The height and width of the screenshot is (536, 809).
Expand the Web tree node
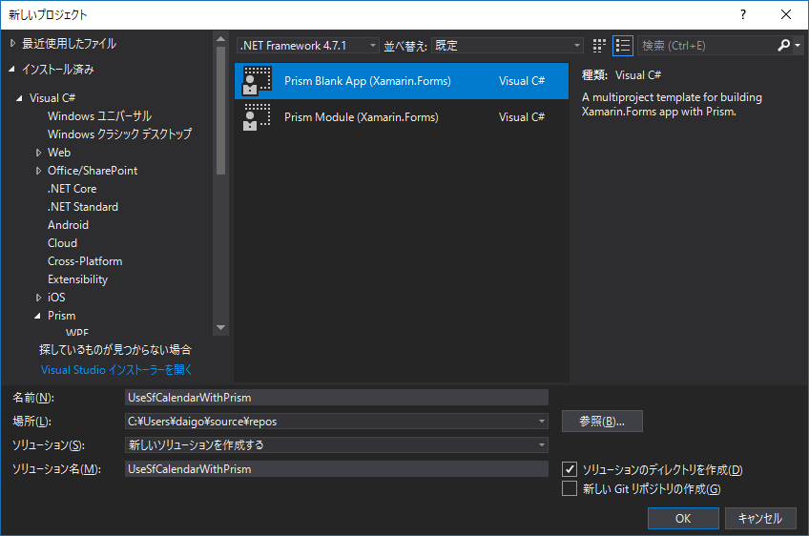click(39, 153)
